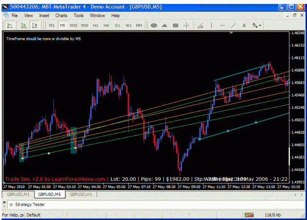Open the Tools menu
Image resolution: width=307 pixels, height=220 pixels.
[x=79, y=16]
